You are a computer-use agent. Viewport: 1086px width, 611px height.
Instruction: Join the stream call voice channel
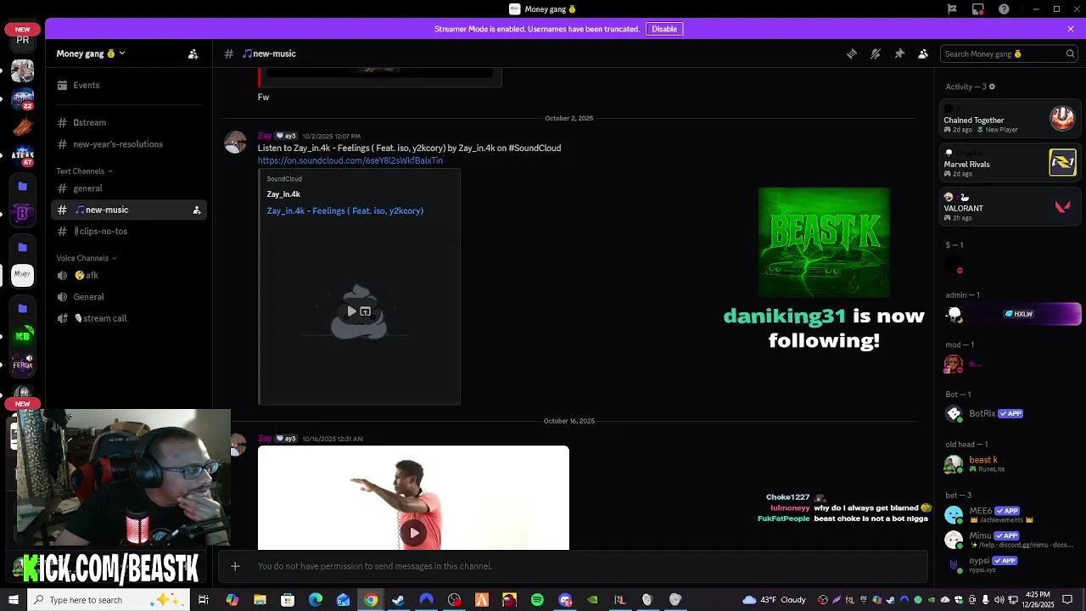pos(128,318)
